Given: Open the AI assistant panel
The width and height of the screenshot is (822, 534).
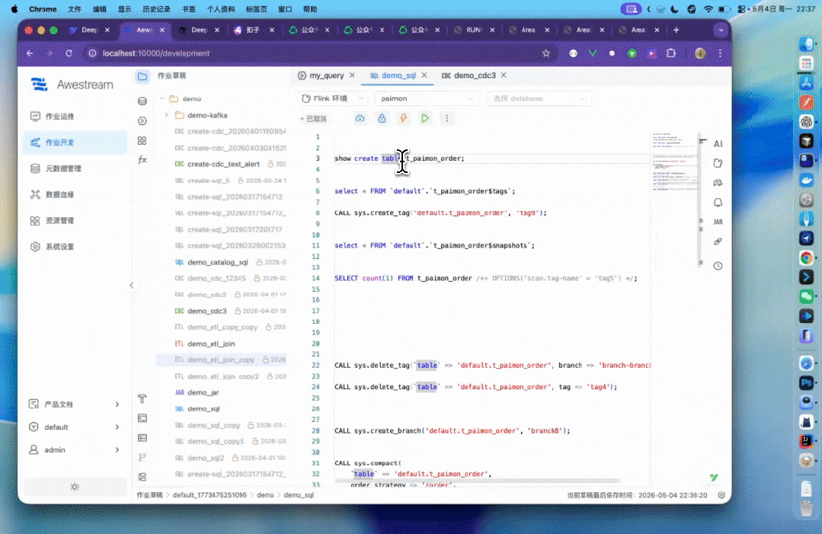Looking at the screenshot, I should (718, 143).
